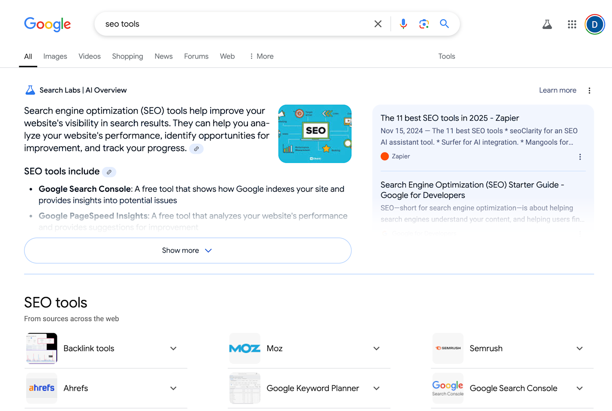Click the Google Keyword Planner thumbnail
The image size is (612, 411).
pyautogui.click(x=245, y=388)
